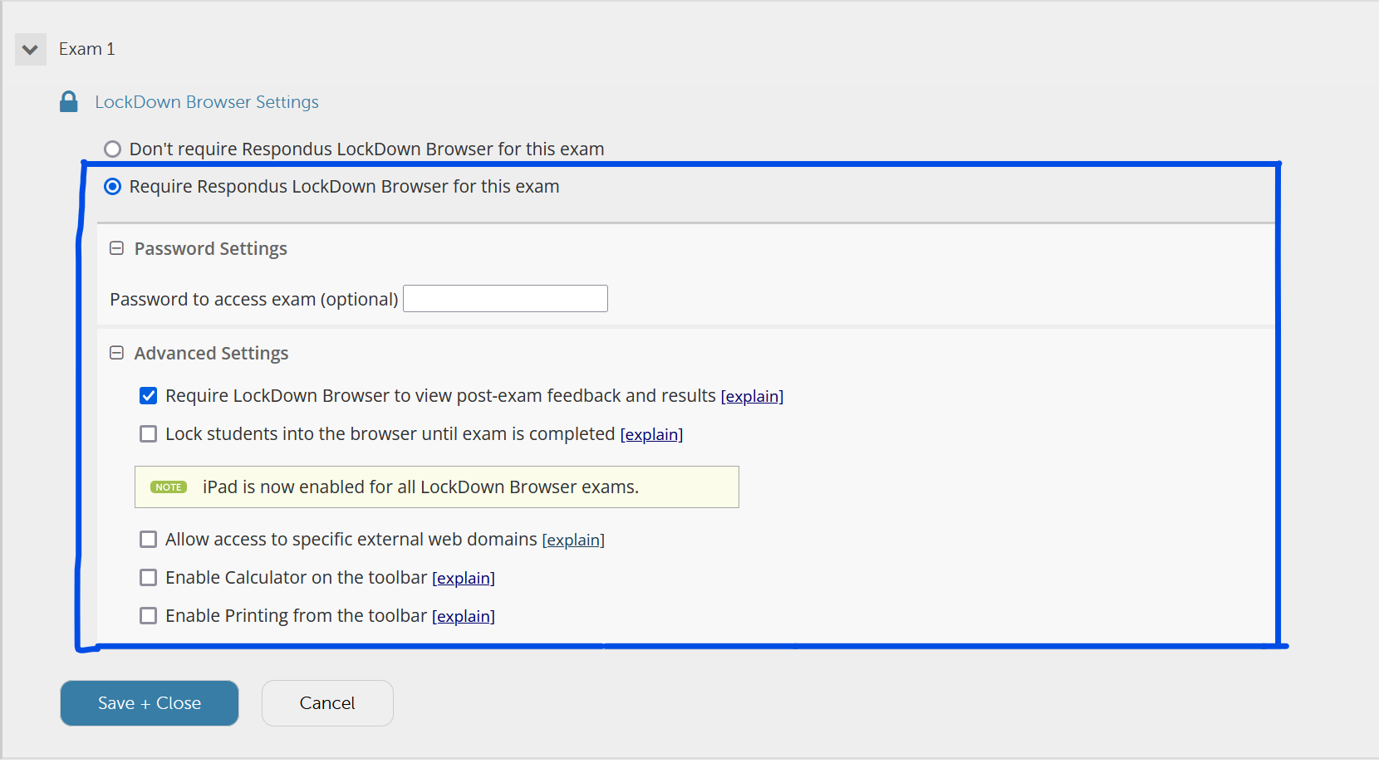Click Password to access exam label
The width and height of the screenshot is (1379, 763).
click(254, 300)
